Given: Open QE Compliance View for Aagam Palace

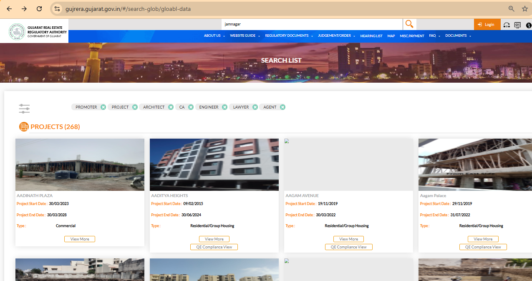Looking at the screenshot, I should [483, 247].
